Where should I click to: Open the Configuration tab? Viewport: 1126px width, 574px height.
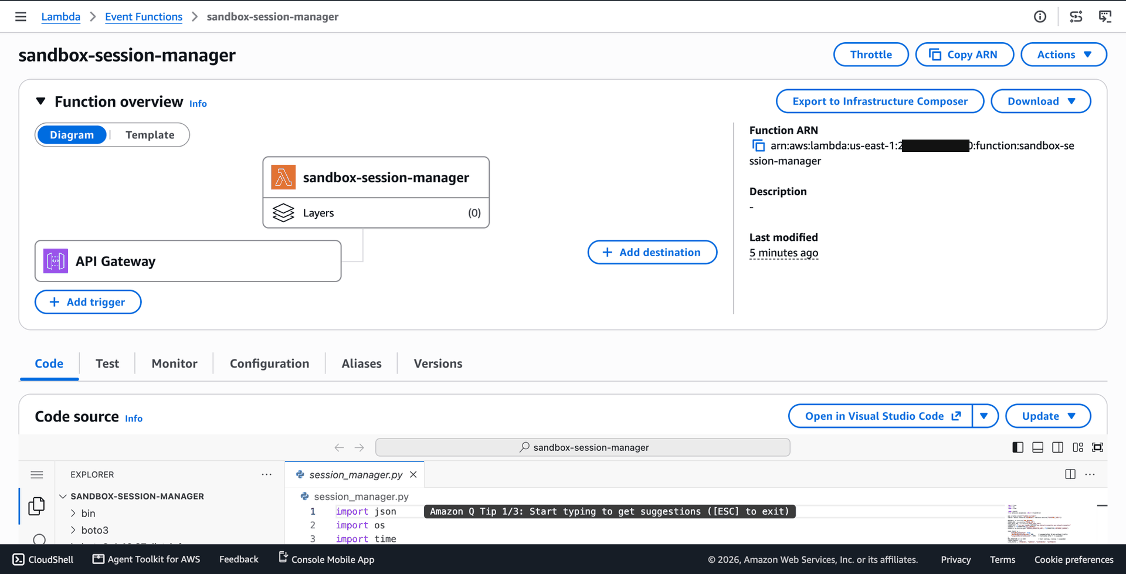269,364
